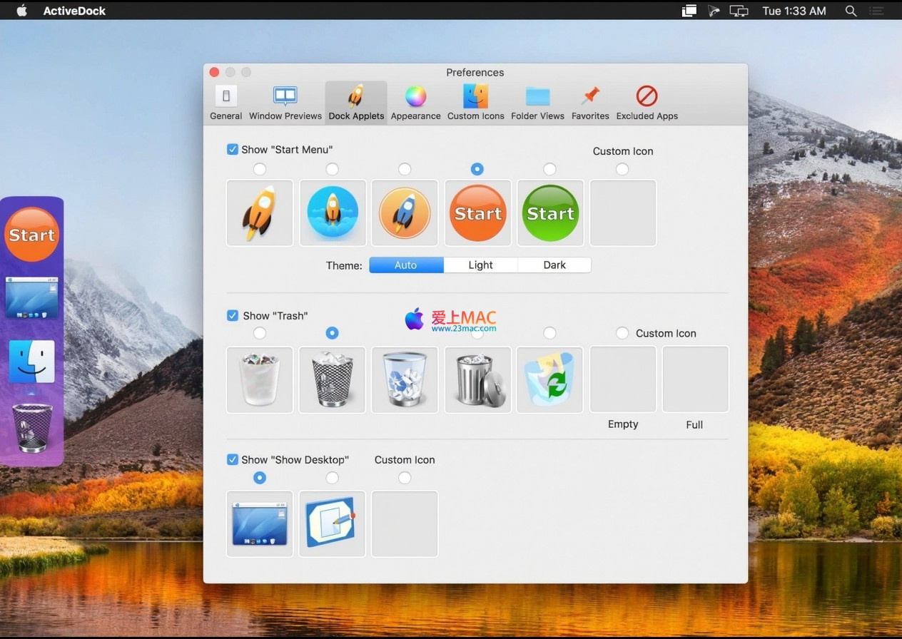
Task: Choose the Light theme option
Action: (x=480, y=265)
